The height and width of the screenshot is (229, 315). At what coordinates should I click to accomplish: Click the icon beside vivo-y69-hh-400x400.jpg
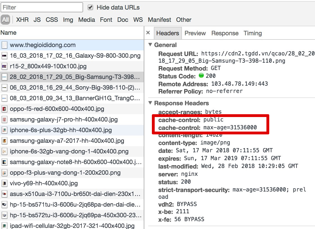click(4, 184)
